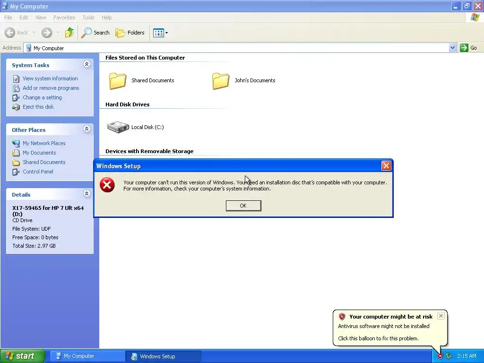This screenshot has width=484, height=363.
Task: Open the Tools menu
Action: 88,17
